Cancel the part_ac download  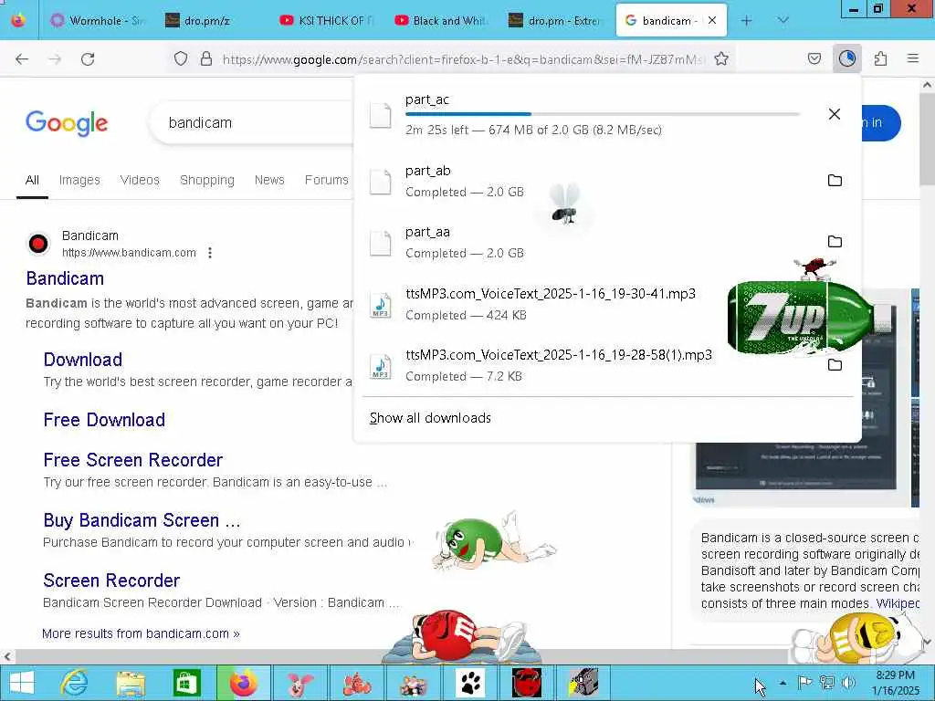coord(835,114)
